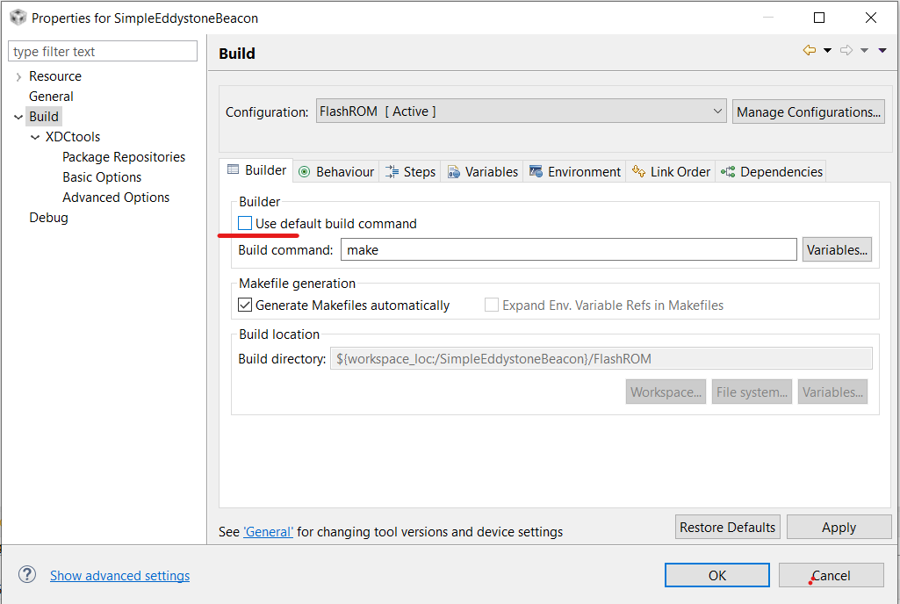Select Build in the tree
This screenshot has width=900, height=604.
[44, 117]
